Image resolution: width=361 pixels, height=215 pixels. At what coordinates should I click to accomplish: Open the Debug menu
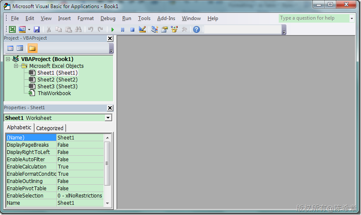point(108,18)
